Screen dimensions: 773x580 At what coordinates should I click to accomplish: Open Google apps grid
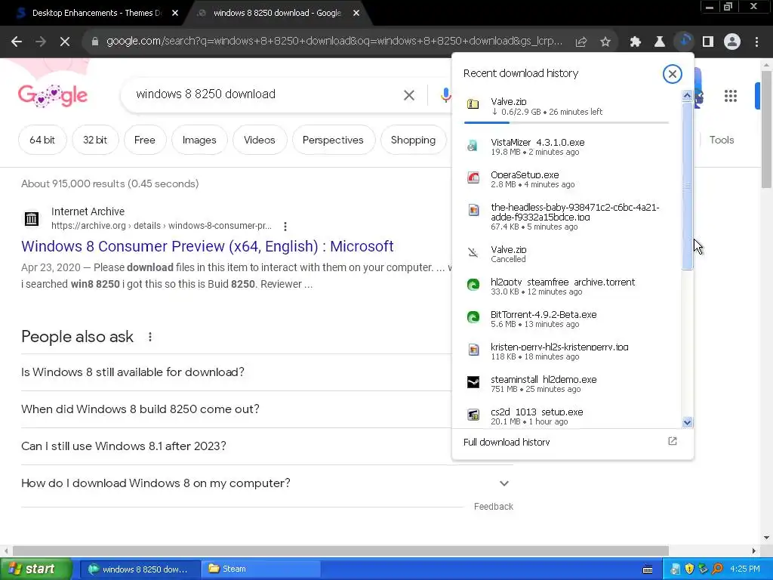tap(731, 96)
